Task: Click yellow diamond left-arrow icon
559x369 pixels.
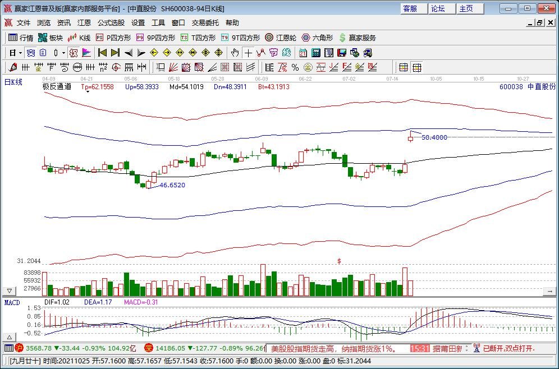Action: click(x=154, y=53)
